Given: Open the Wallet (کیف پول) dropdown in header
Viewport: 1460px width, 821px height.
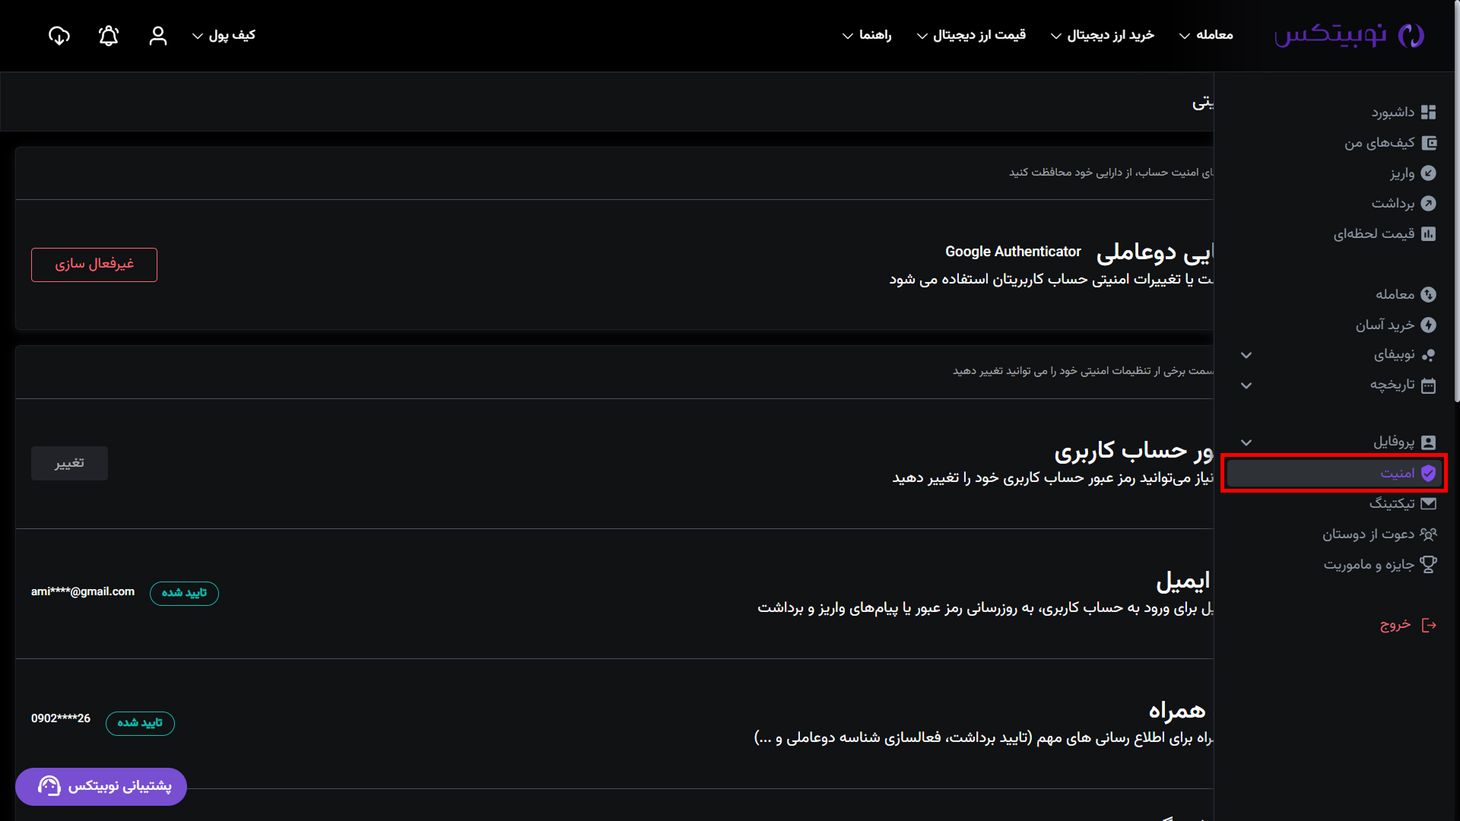Looking at the screenshot, I should (x=224, y=35).
